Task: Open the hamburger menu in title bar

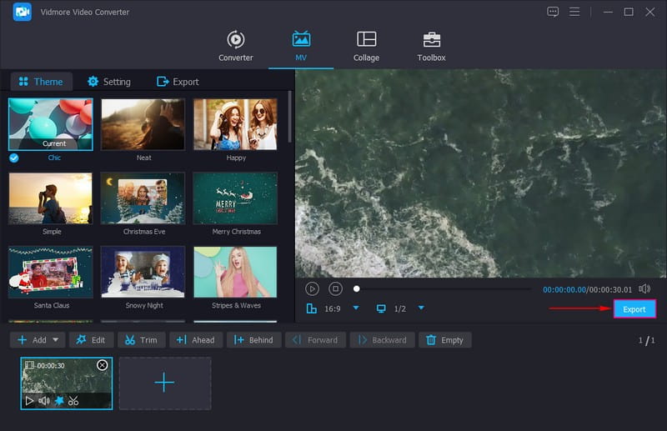Action: tap(574, 12)
